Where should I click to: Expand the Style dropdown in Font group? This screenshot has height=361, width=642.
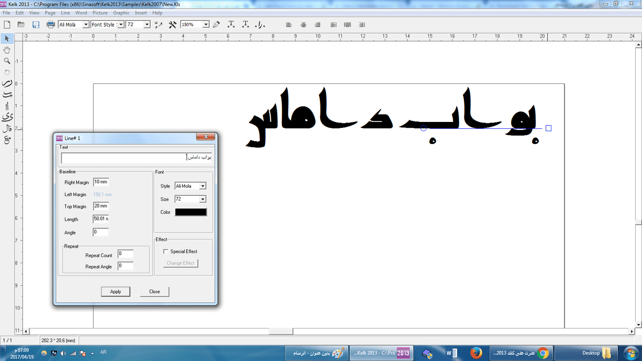[202, 186]
